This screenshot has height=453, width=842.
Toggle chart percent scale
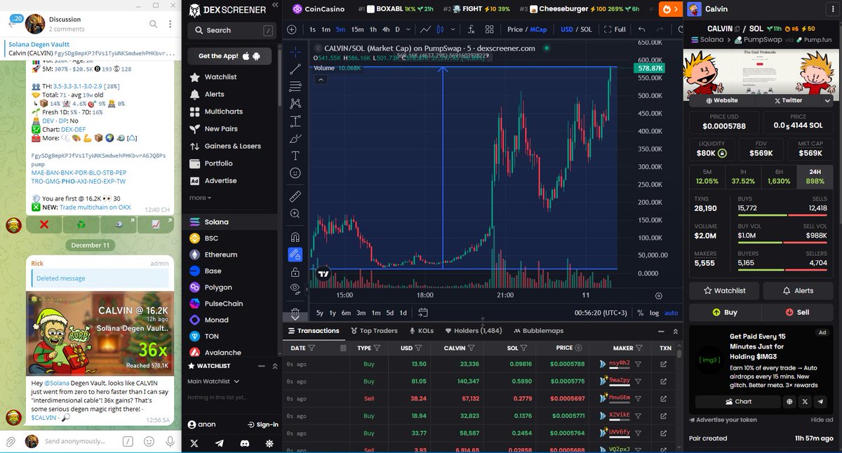point(640,313)
